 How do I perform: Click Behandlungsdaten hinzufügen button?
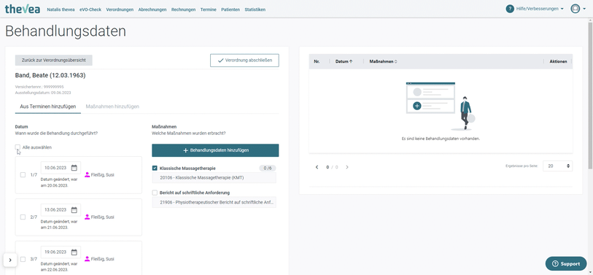pos(215,150)
